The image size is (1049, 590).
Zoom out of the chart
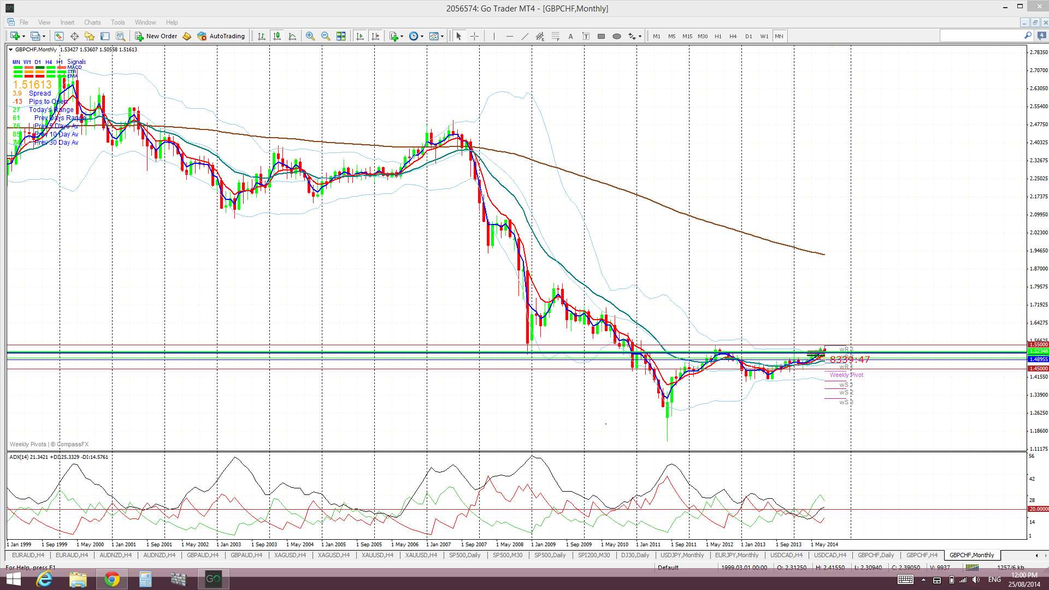tap(326, 36)
